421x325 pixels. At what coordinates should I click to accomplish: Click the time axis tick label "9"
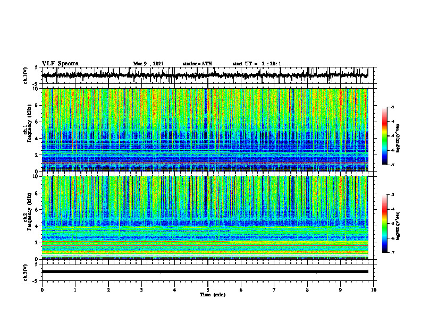pos(340,290)
